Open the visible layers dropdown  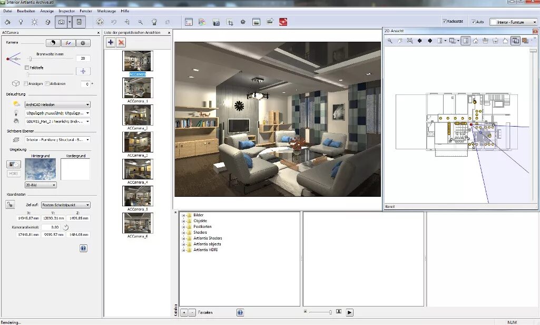point(57,140)
